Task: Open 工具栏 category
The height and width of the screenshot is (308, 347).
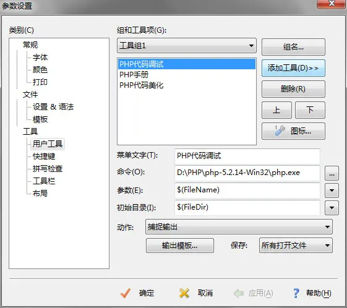Action: [44, 181]
